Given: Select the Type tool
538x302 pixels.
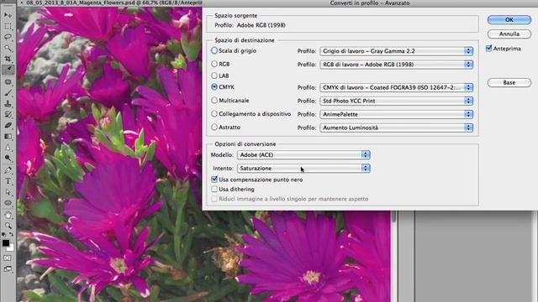Looking at the screenshot, I should point(8,181).
